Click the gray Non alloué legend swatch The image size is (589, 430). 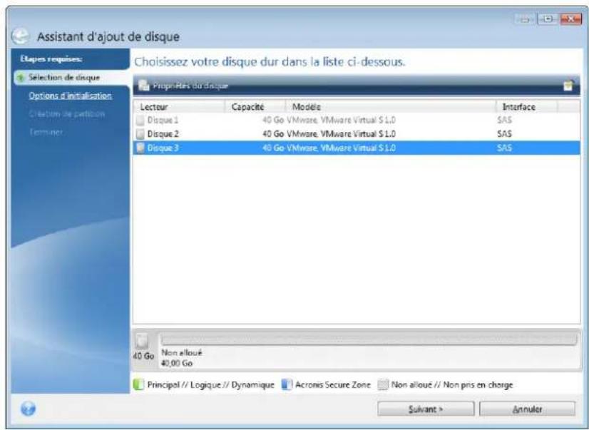(x=382, y=384)
